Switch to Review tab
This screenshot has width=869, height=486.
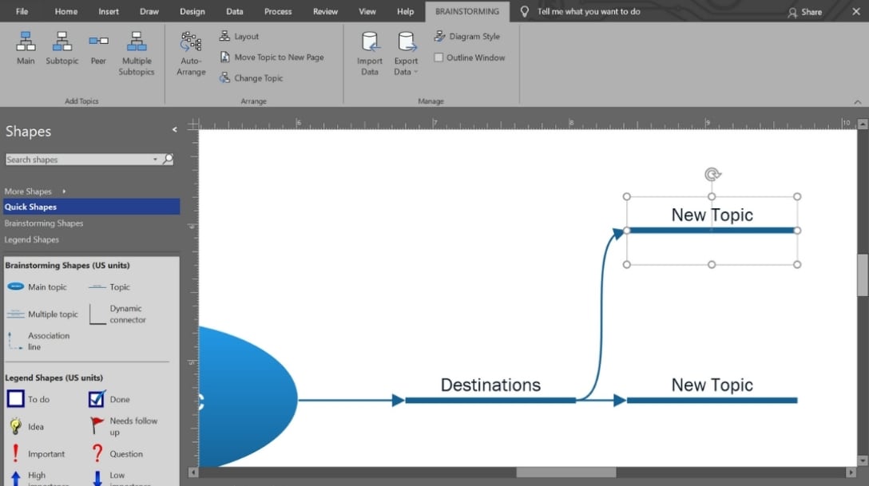[x=325, y=11]
